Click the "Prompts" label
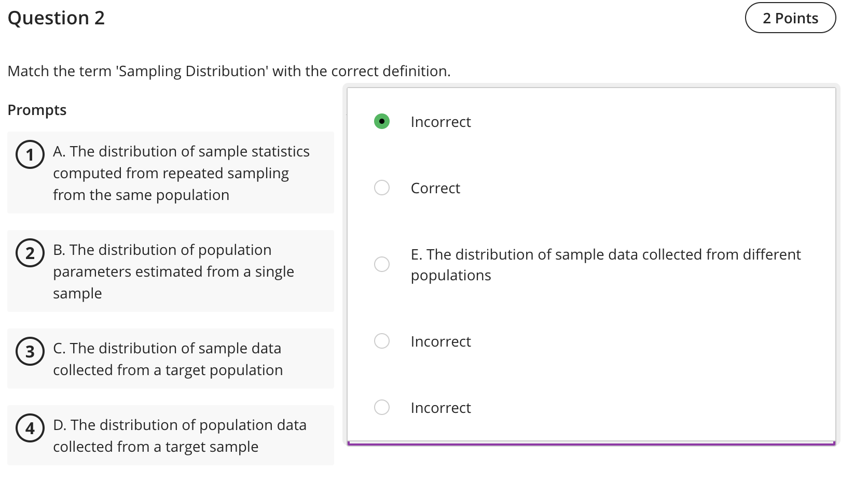 click(x=37, y=109)
